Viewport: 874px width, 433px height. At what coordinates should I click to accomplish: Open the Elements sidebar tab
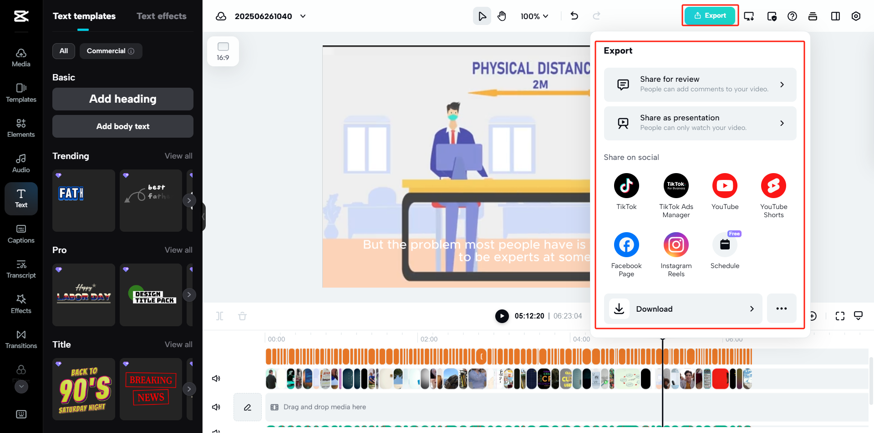(x=21, y=128)
